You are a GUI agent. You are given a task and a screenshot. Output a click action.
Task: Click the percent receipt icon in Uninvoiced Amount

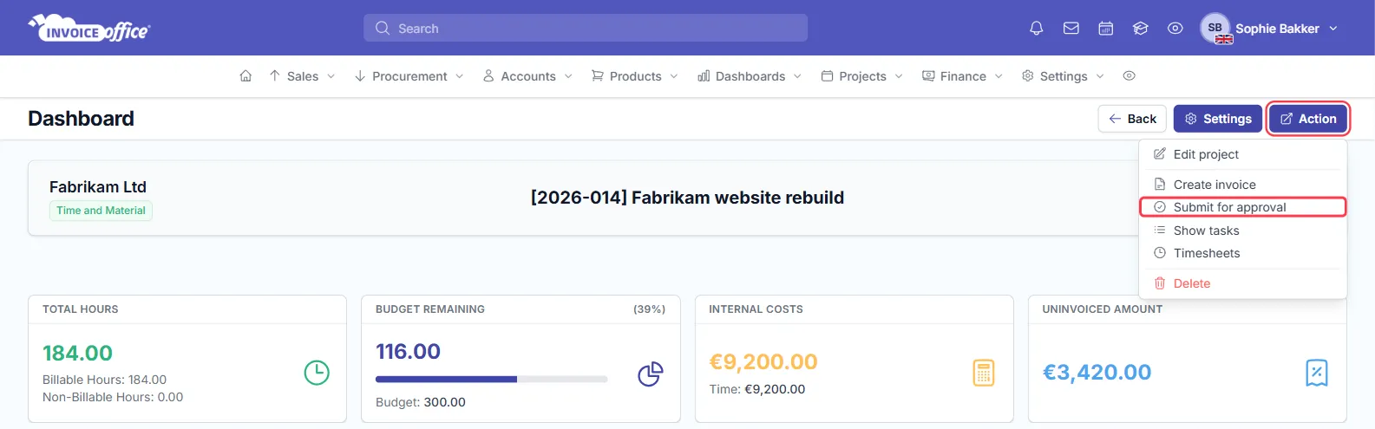tap(1317, 373)
